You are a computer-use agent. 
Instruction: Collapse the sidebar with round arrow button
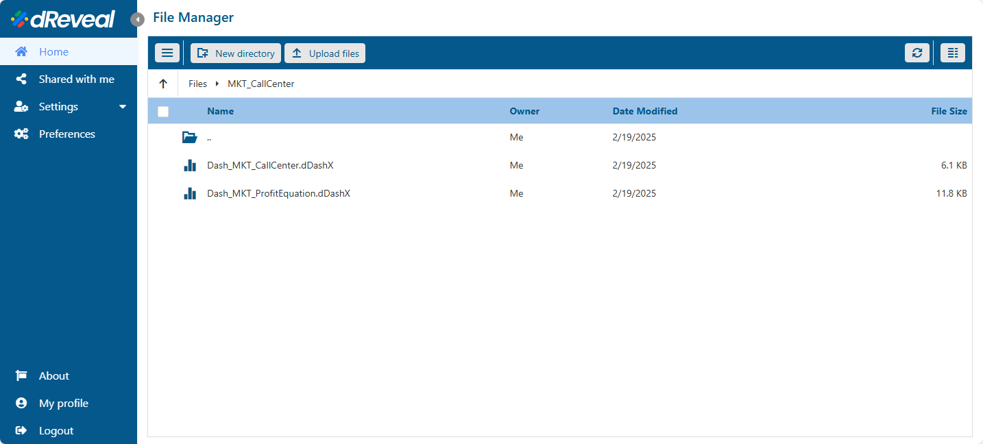tap(138, 20)
